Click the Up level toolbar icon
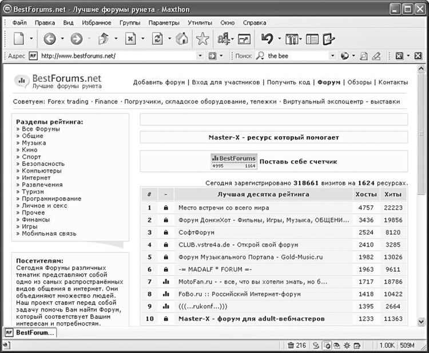429x353 pixels. (x=104, y=38)
